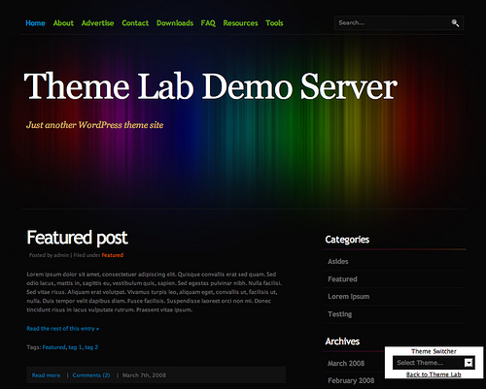Screen dimensions: 486x389
Task: Follow Read the rest of this entry
Action: [62, 329]
